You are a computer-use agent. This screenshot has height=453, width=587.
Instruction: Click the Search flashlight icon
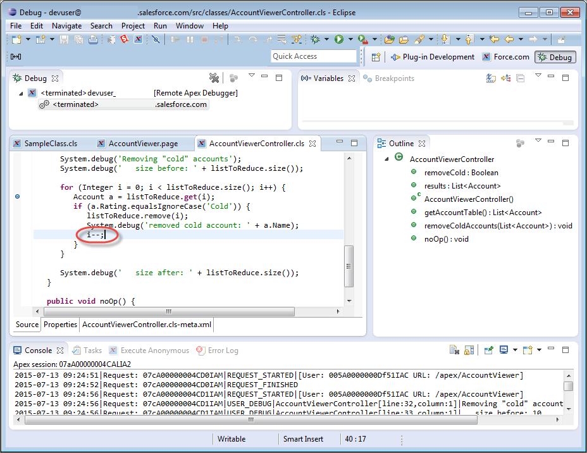point(419,39)
